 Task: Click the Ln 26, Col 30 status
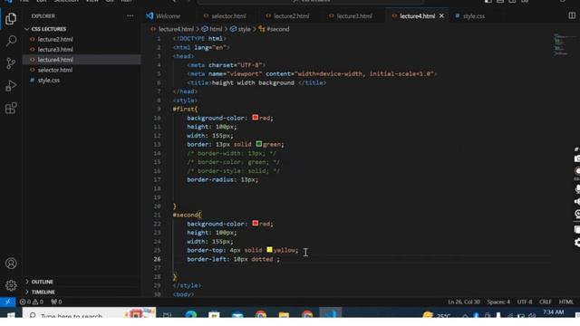point(464,302)
